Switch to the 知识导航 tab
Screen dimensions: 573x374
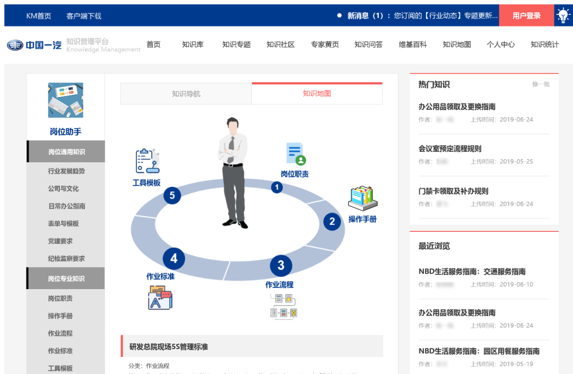click(x=186, y=94)
